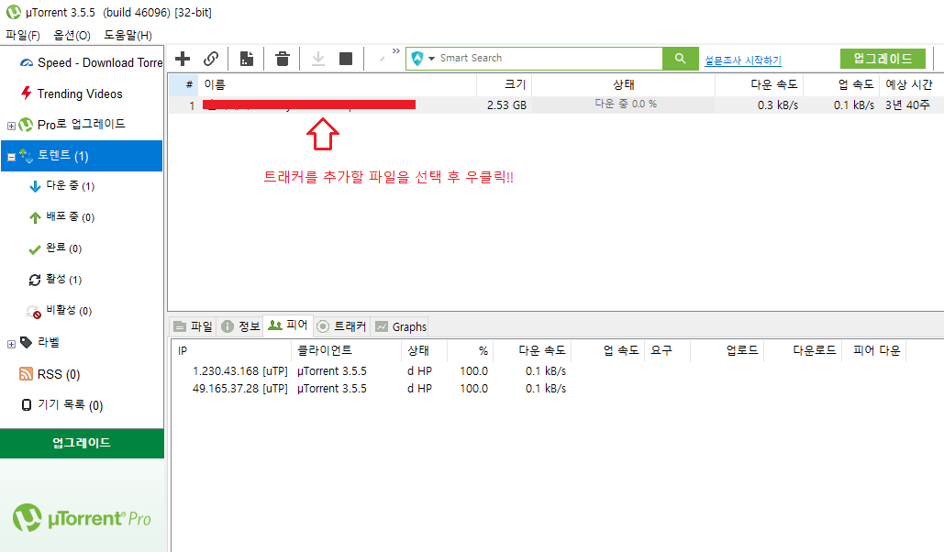Open the 파일(F) menu
Screen dimensions: 944x552
(23, 36)
